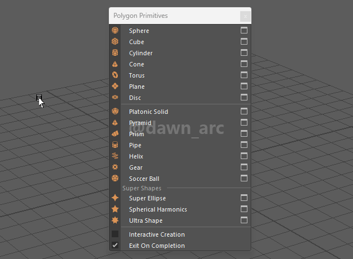This screenshot has width=353, height=259.
Task: Choose Platonic Solid from the menu
Action: click(148, 112)
